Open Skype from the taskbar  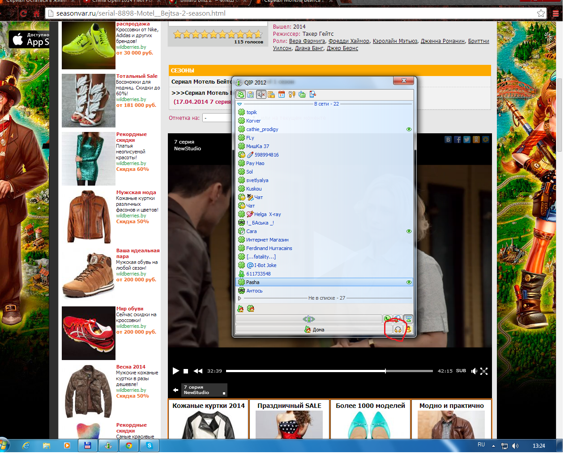(x=149, y=445)
